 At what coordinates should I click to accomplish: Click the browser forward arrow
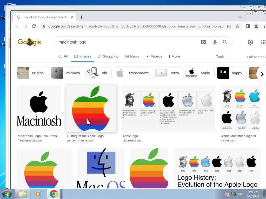pos(25,26)
